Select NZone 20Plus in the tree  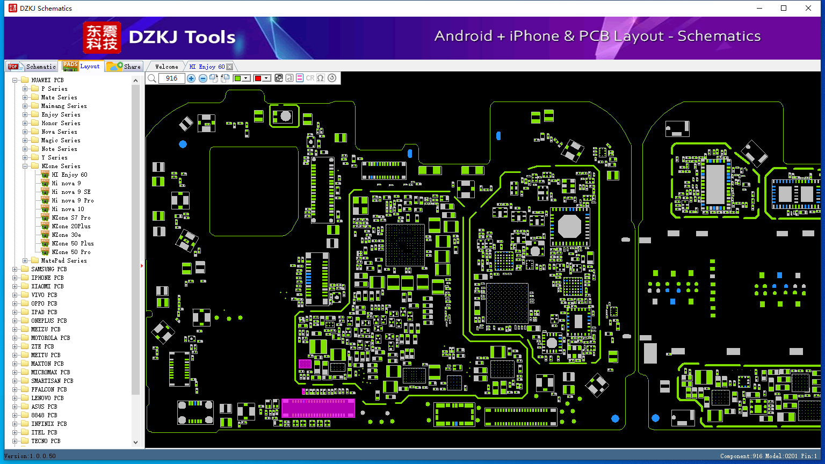point(71,226)
